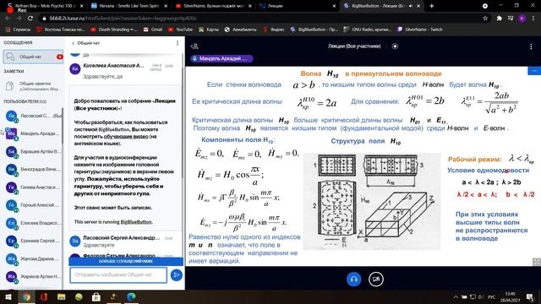
Task: Open the обучающее видео link
Action: tap(126, 137)
